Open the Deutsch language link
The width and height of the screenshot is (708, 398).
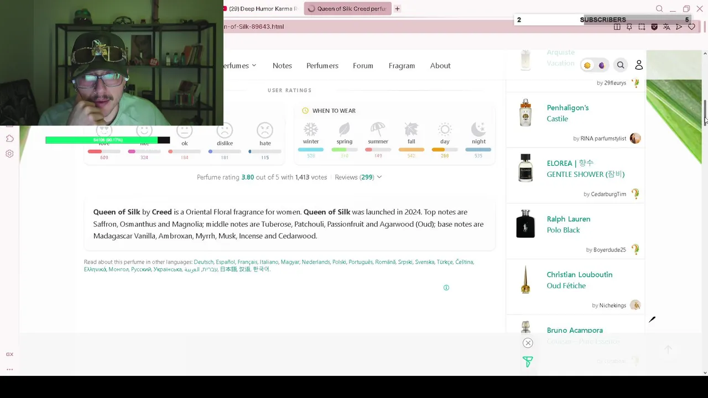(204, 262)
